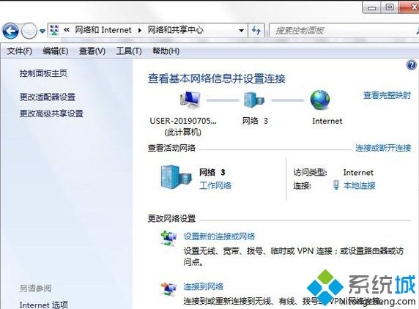Viewport: 419px width, 309px height.
Task: Click the 网络 3 building icon in map
Action: click(x=254, y=100)
